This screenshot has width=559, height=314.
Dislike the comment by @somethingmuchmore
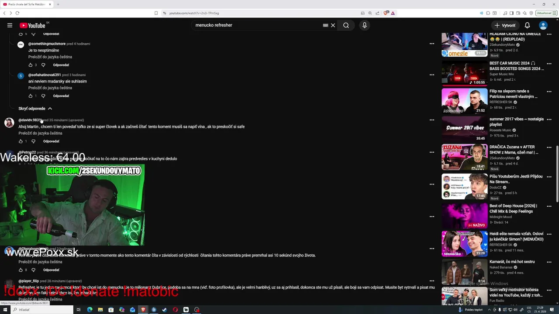tap(43, 65)
